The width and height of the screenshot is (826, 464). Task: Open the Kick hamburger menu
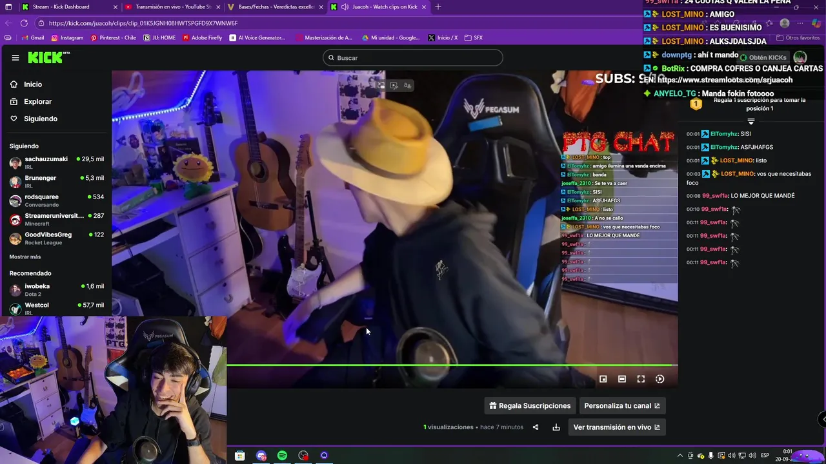click(x=15, y=57)
